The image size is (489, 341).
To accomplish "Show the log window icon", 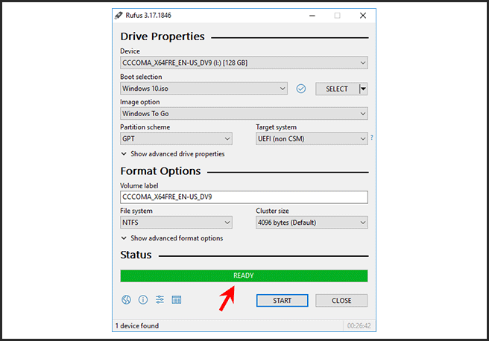I will coord(177,299).
